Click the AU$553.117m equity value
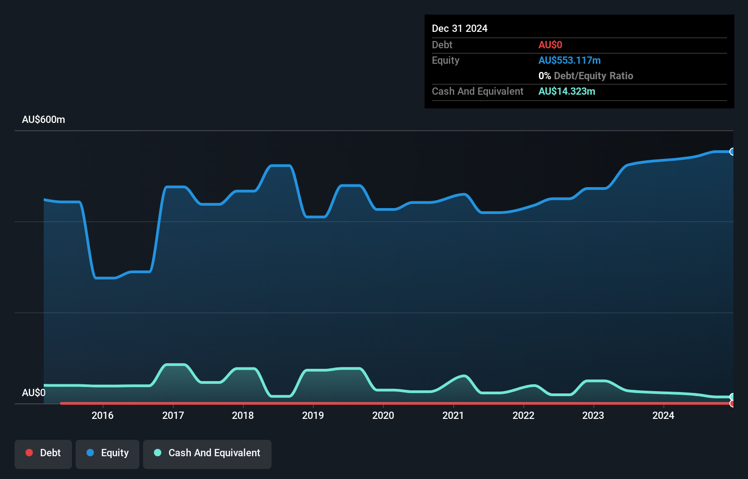 pyautogui.click(x=569, y=60)
